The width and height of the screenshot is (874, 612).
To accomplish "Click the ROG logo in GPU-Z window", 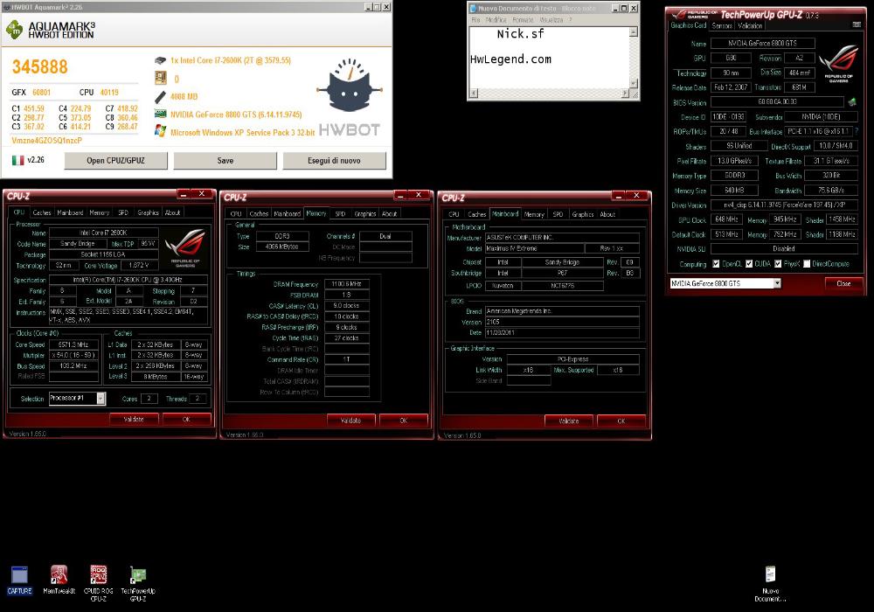I will [x=838, y=63].
